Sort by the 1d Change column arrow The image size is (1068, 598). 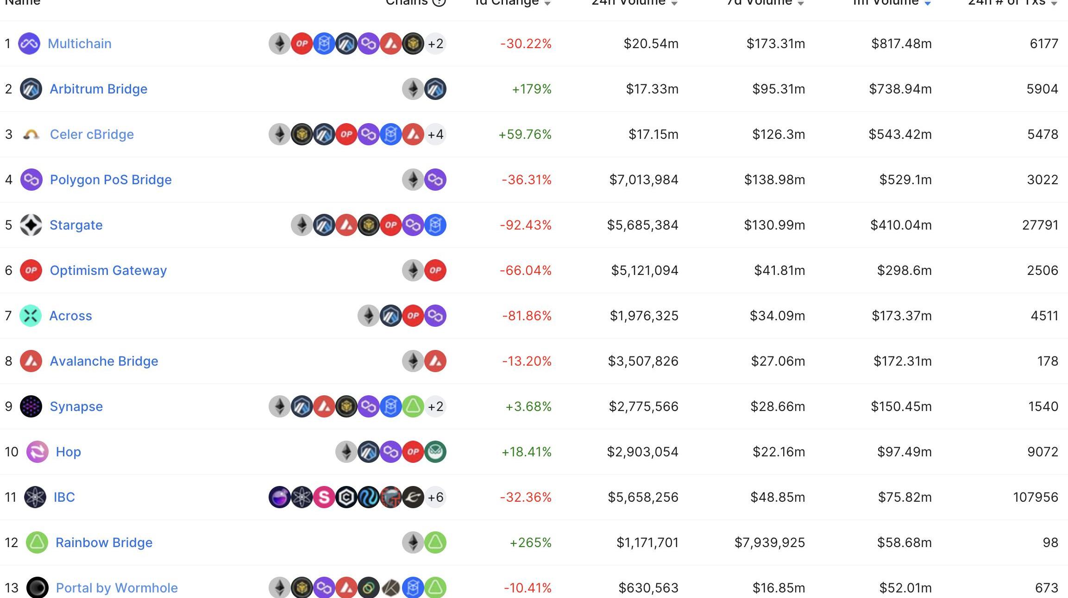click(x=547, y=3)
